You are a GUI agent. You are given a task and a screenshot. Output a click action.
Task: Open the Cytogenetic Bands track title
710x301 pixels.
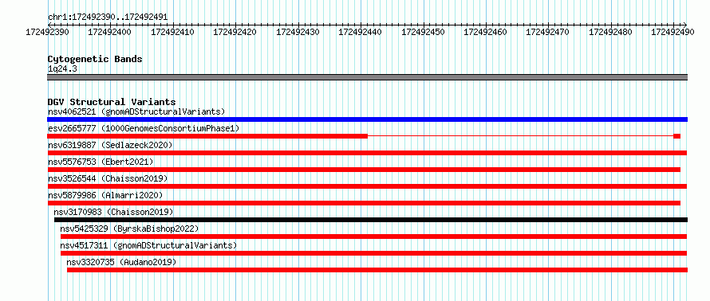click(95, 59)
